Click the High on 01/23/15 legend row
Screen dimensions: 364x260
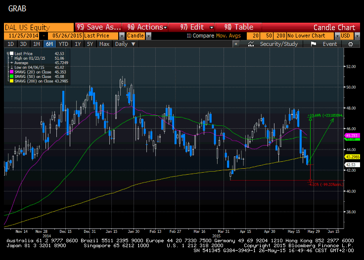click(37, 58)
